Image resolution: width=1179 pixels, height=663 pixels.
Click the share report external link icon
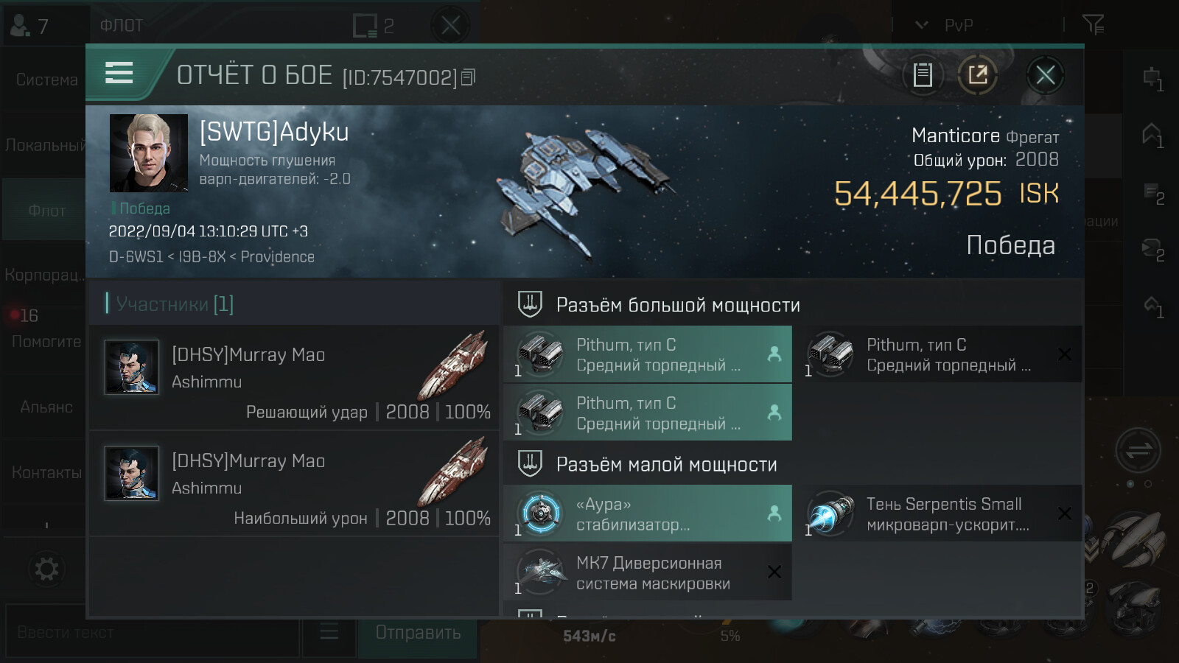(978, 74)
